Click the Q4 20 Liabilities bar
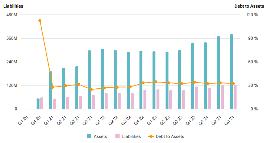Screen dimensions: 267x143 [42, 103]
